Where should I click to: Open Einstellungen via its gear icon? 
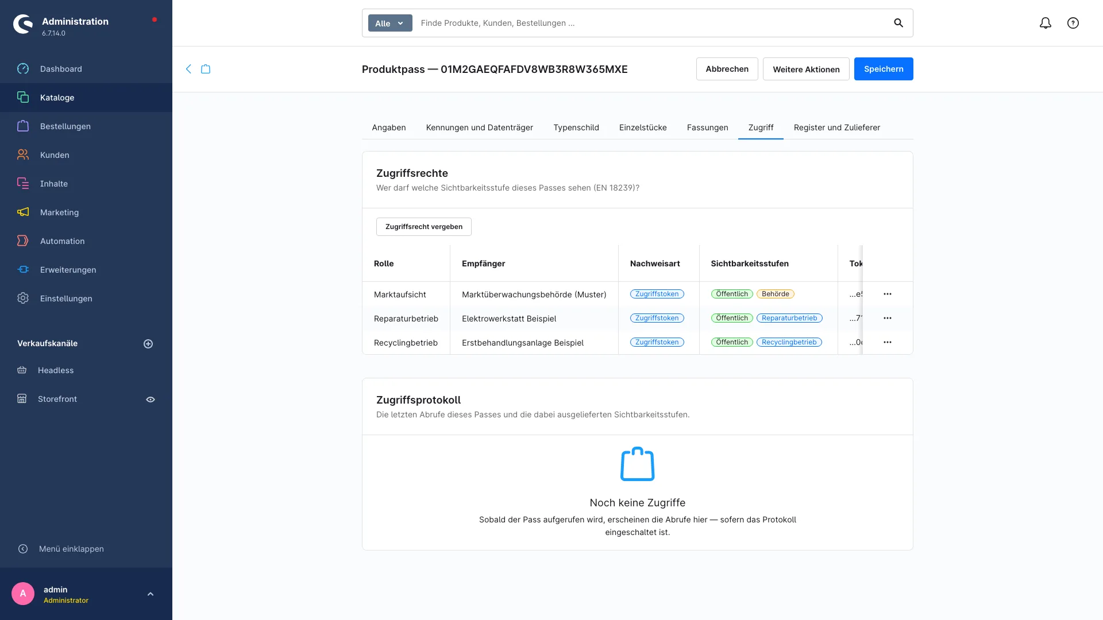click(23, 299)
